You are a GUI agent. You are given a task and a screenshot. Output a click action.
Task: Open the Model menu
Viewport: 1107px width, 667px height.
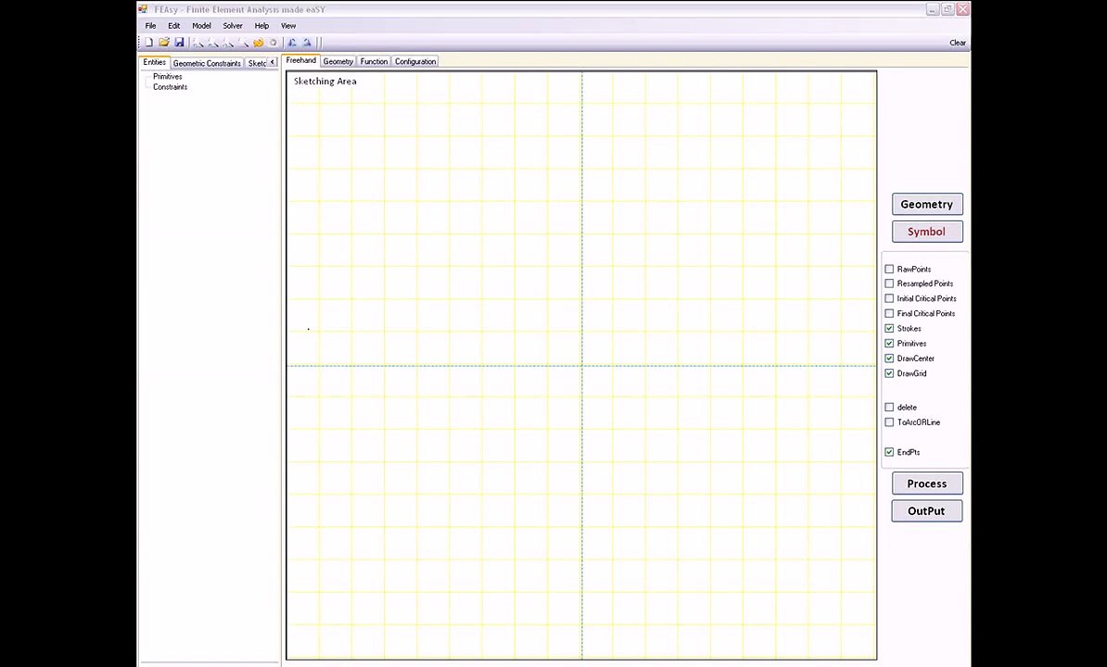coord(201,25)
